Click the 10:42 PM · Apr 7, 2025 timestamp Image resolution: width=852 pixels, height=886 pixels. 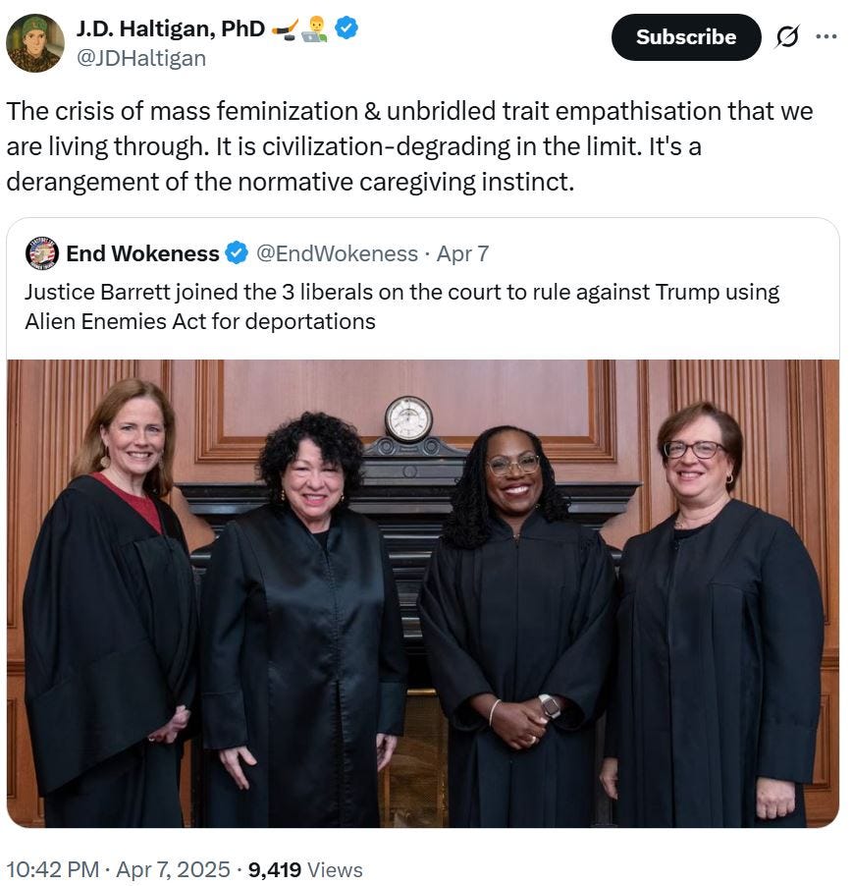coord(118,869)
